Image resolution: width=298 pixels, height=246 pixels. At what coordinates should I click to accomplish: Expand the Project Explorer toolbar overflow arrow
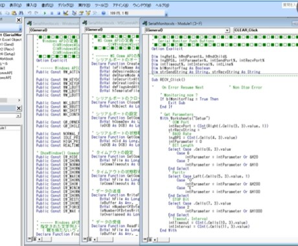click(x=20, y=29)
